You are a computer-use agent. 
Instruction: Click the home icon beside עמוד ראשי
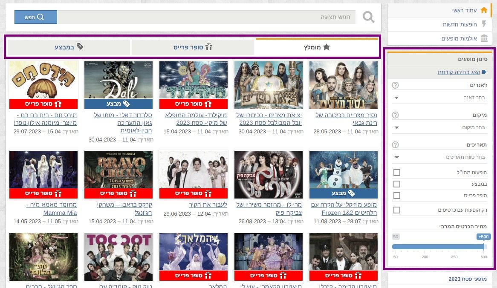click(483, 10)
